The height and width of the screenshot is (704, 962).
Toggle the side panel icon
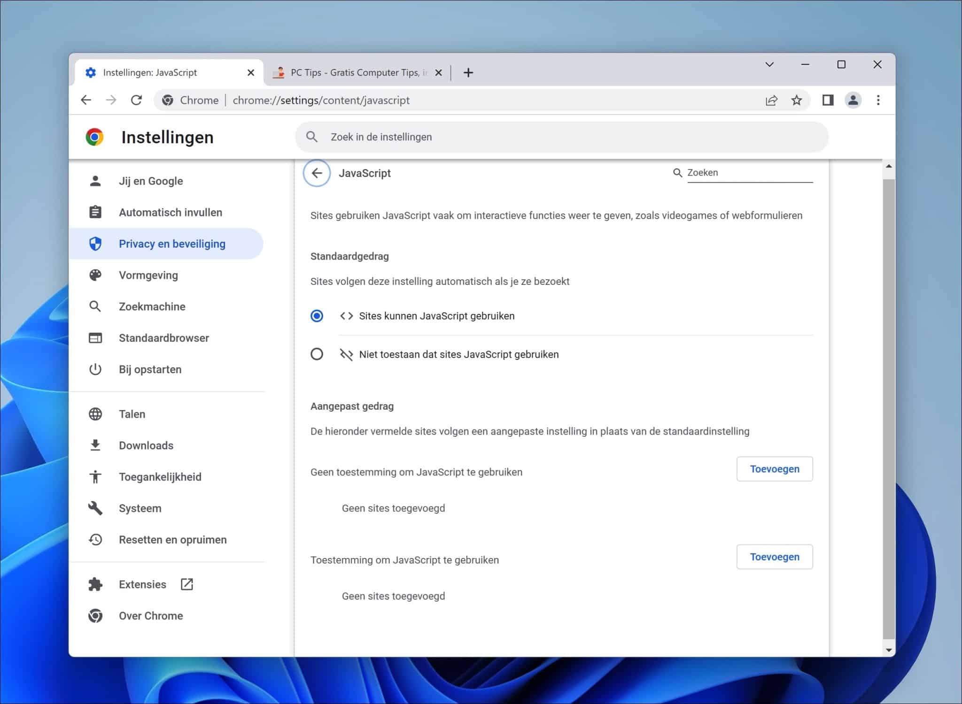coord(828,100)
